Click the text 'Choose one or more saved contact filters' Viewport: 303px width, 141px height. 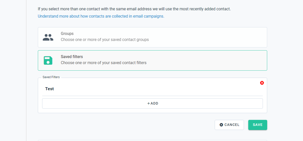104,63
